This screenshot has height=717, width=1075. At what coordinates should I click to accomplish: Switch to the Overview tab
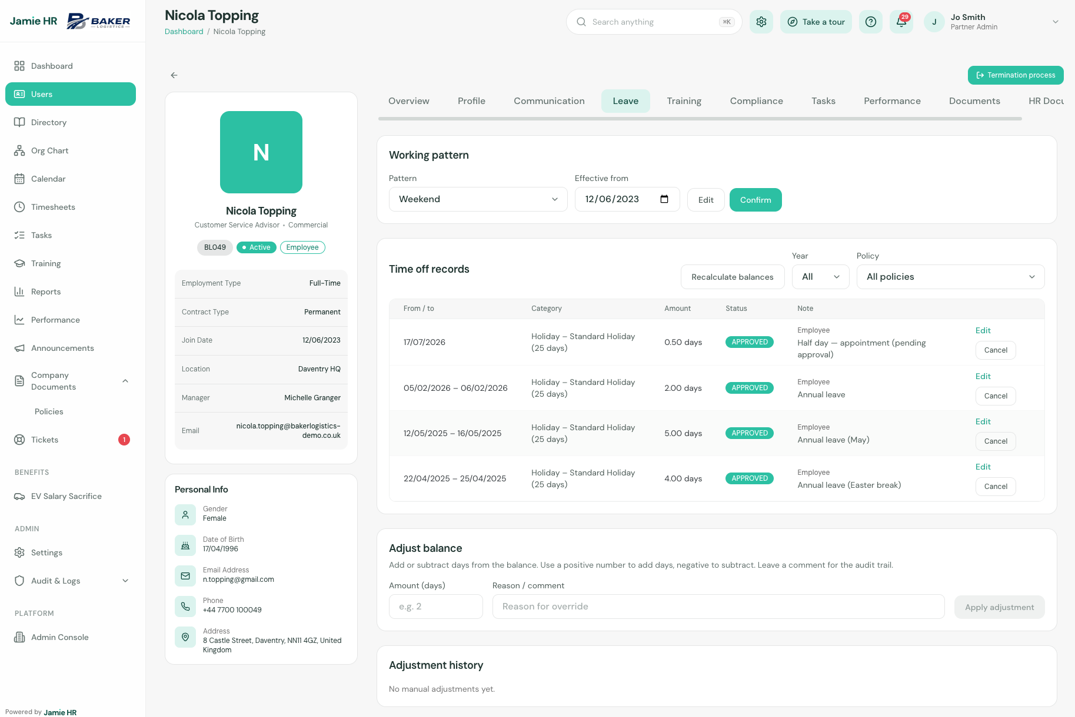409,101
